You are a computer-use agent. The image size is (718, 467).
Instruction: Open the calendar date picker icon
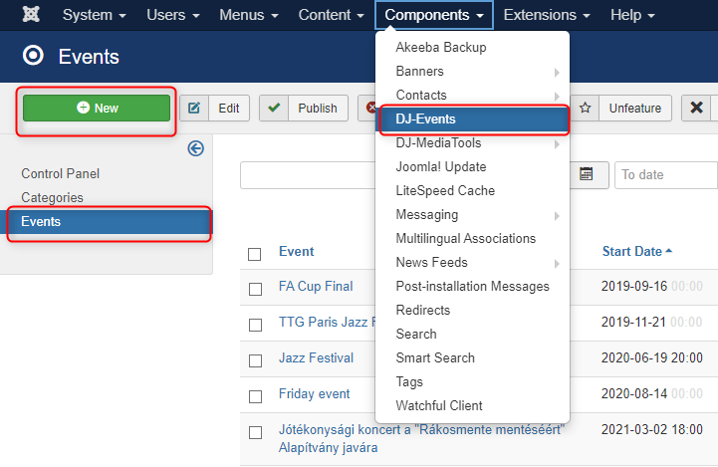[587, 174]
